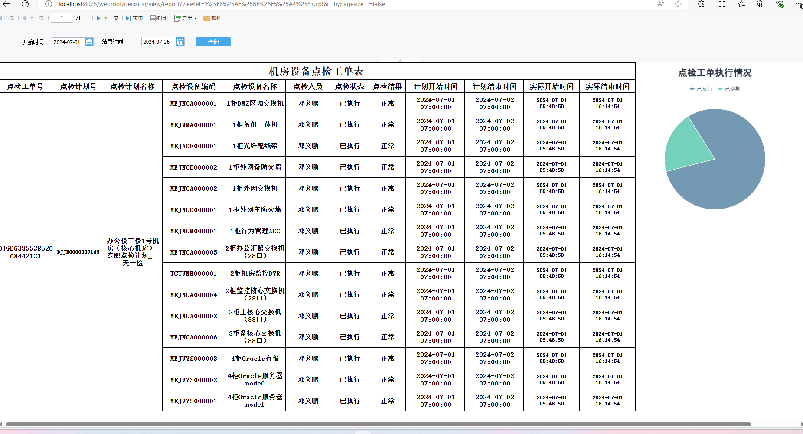Open Read Aloud icon in address bar

[661, 4]
